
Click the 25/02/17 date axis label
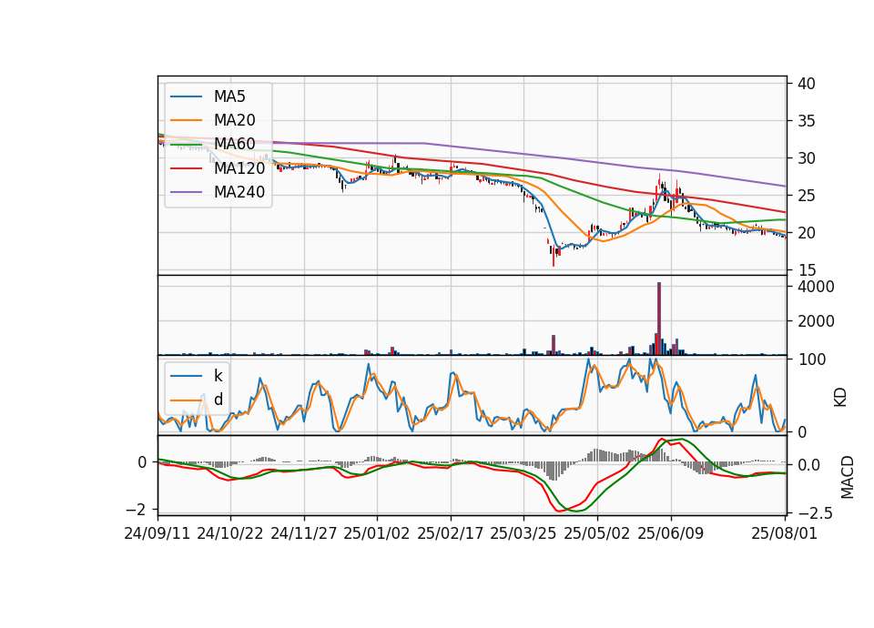(x=451, y=533)
